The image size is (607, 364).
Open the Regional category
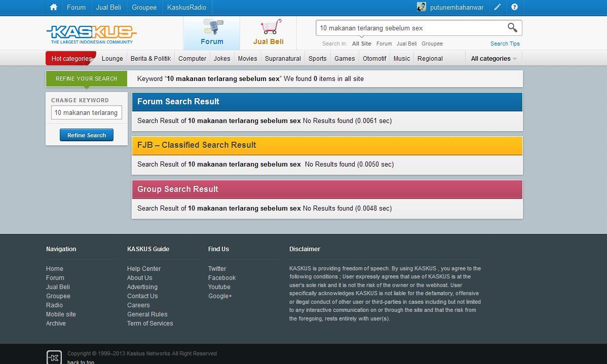pos(430,58)
